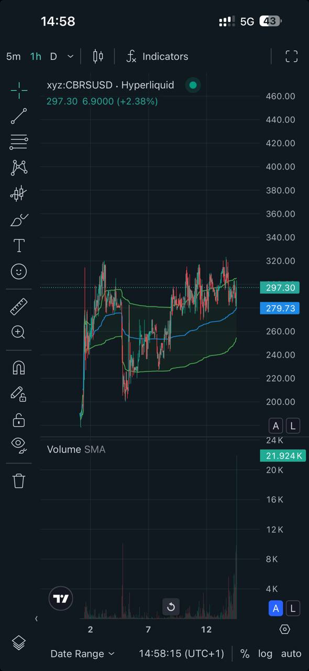Select the brush drawing tool
The image size is (309, 671).
point(19,220)
